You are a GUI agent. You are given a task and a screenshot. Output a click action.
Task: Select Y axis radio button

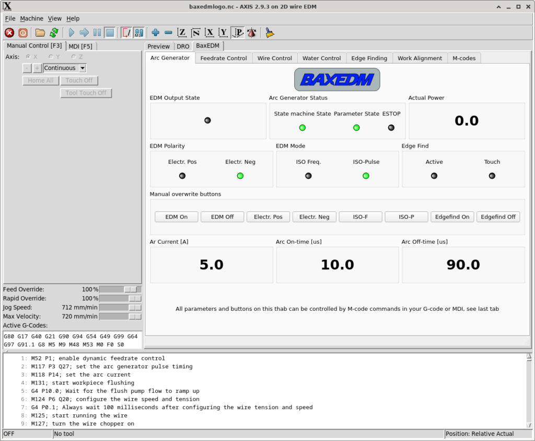51,56
